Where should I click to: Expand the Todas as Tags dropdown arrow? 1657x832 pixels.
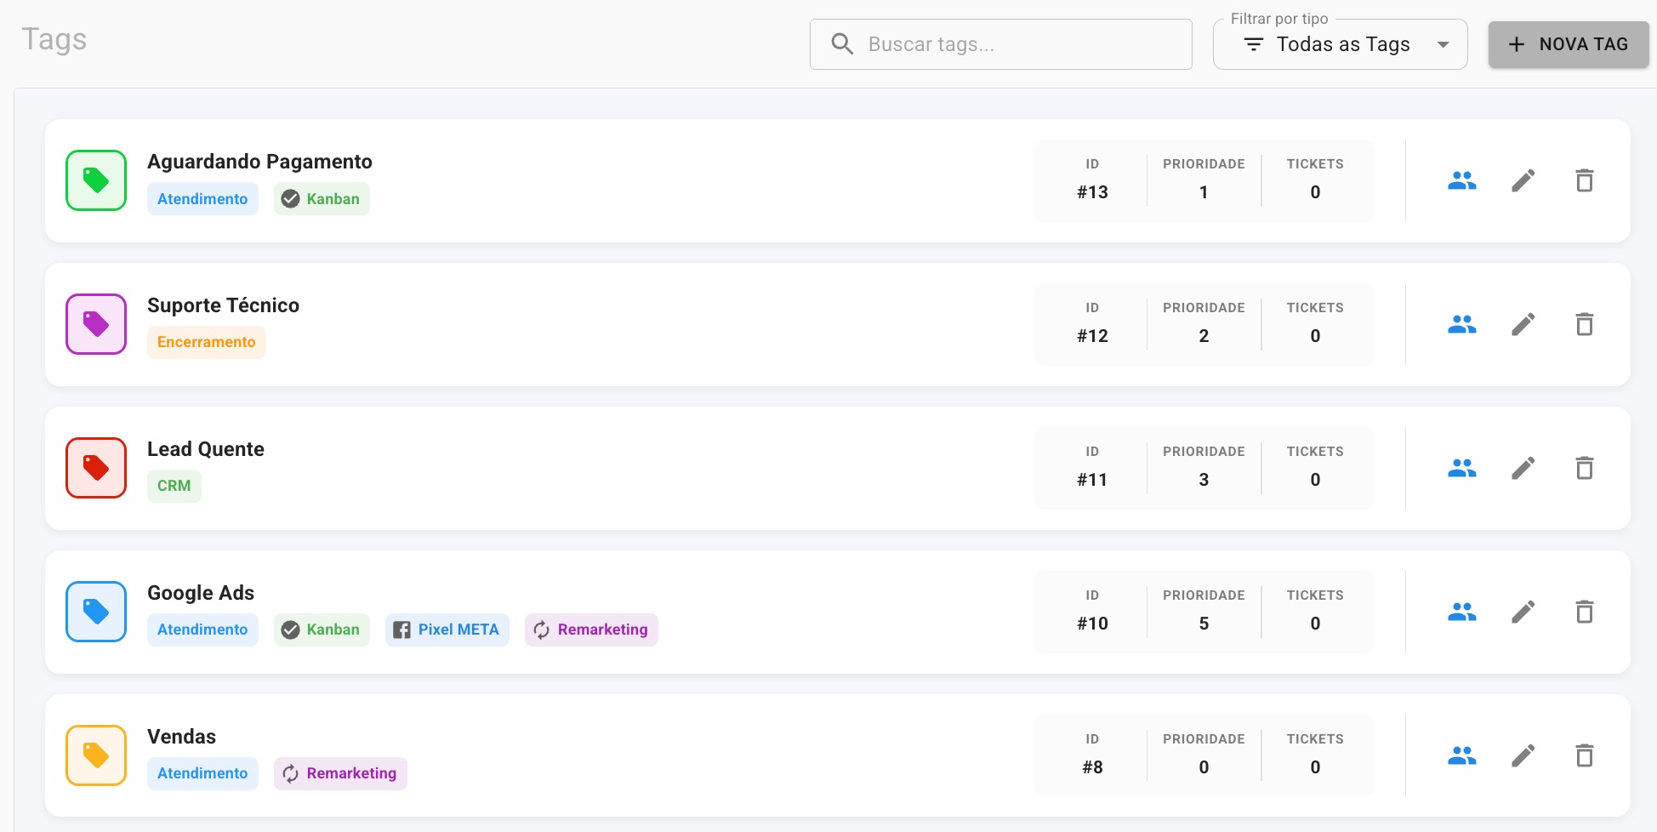(1443, 44)
